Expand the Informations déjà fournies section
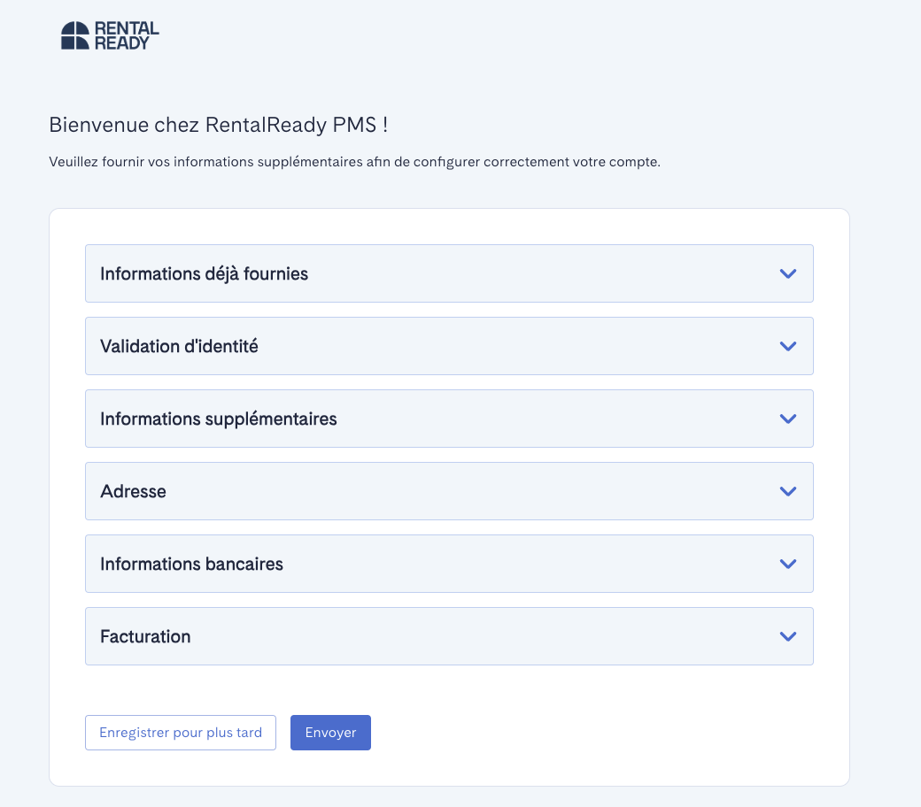Image resolution: width=921 pixels, height=807 pixels. point(449,273)
